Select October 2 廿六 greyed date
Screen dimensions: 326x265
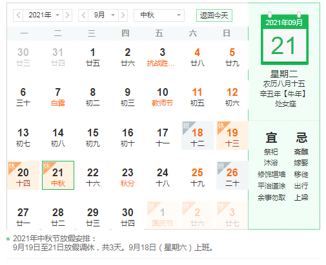pos(198,215)
